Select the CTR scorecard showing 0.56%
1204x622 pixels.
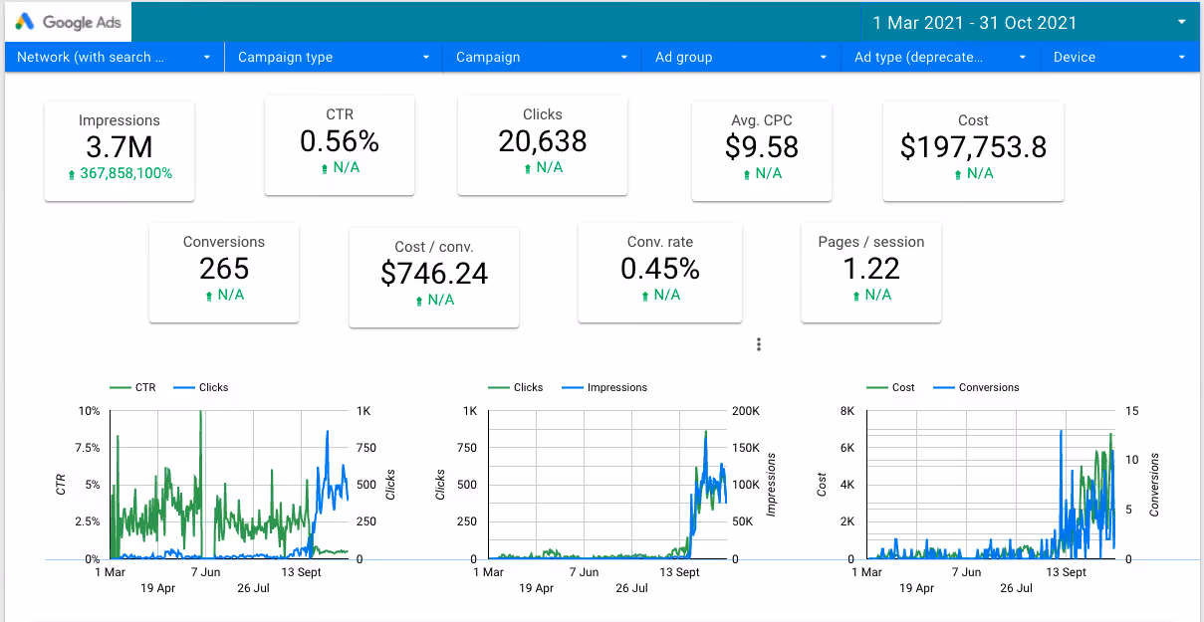(340, 145)
